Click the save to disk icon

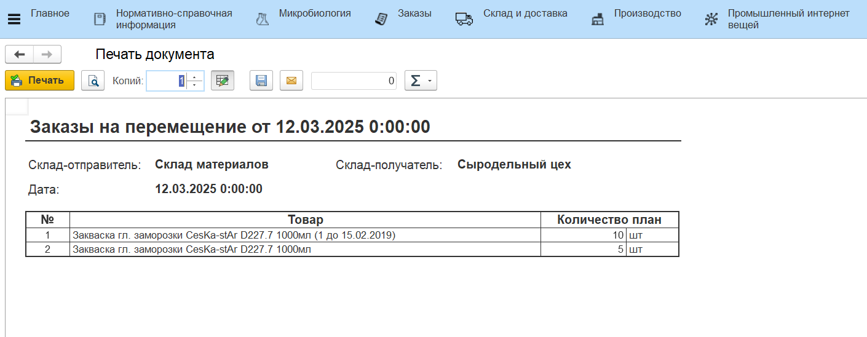pyautogui.click(x=261, y=81)
